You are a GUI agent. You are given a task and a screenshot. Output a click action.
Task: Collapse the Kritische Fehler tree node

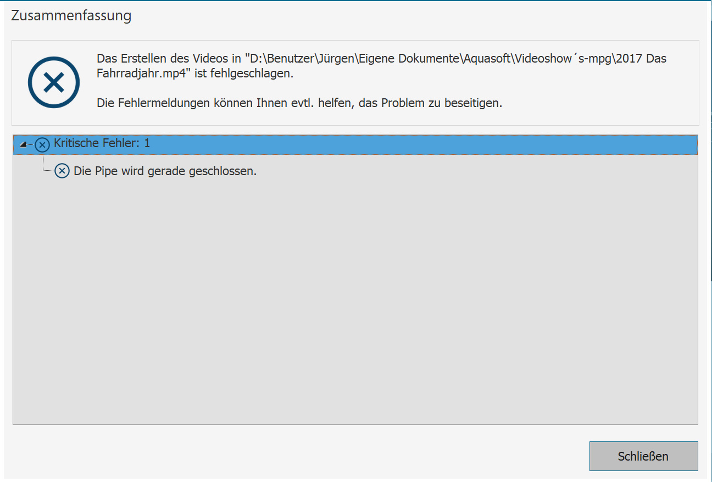pos(23,144)
